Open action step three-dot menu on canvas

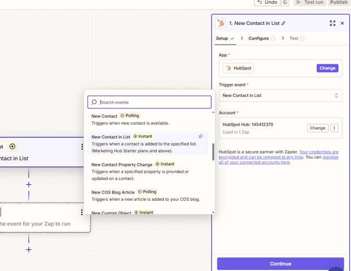click(x=82, y=212)
